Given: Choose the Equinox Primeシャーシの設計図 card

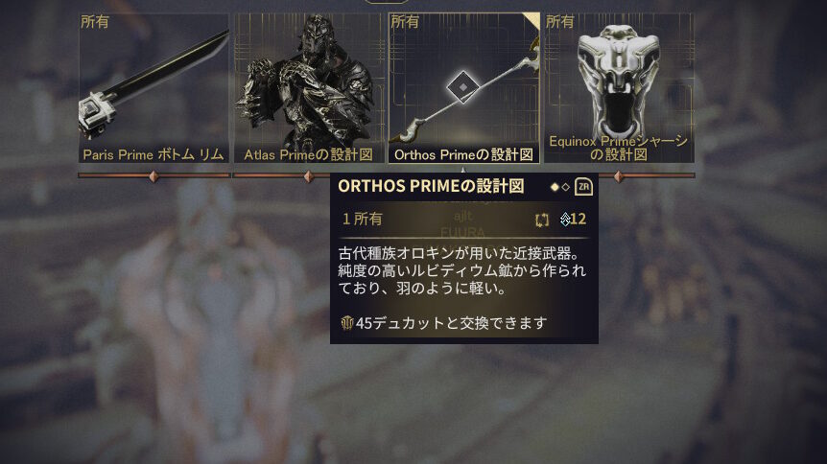Looking at the screenshot, I should 619,88.
